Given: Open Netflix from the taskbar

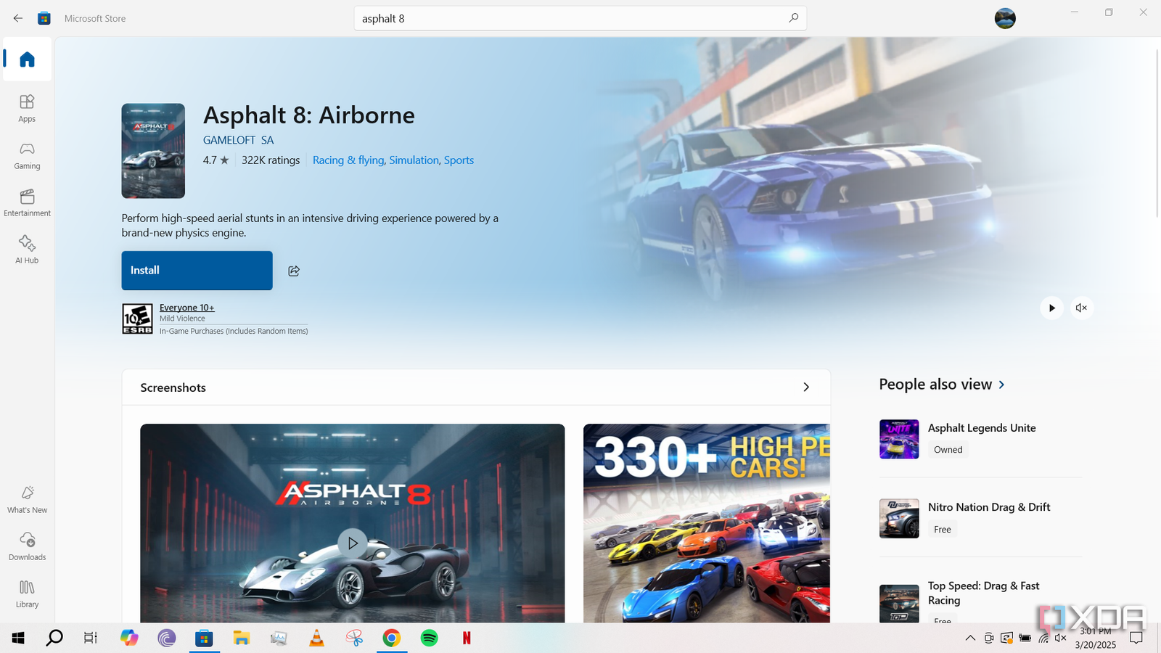Looking at the screenshot, I should point(467,638).
